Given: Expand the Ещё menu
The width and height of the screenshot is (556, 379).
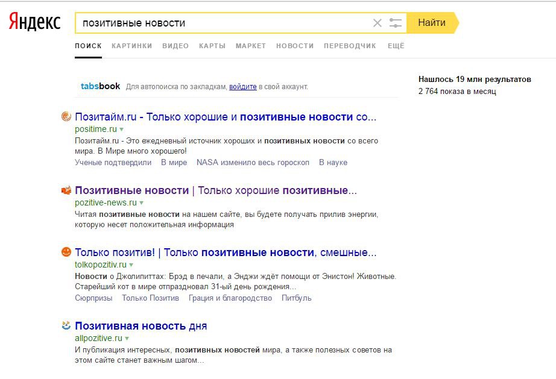Looking at the screenshot, I should click(396, 46).
